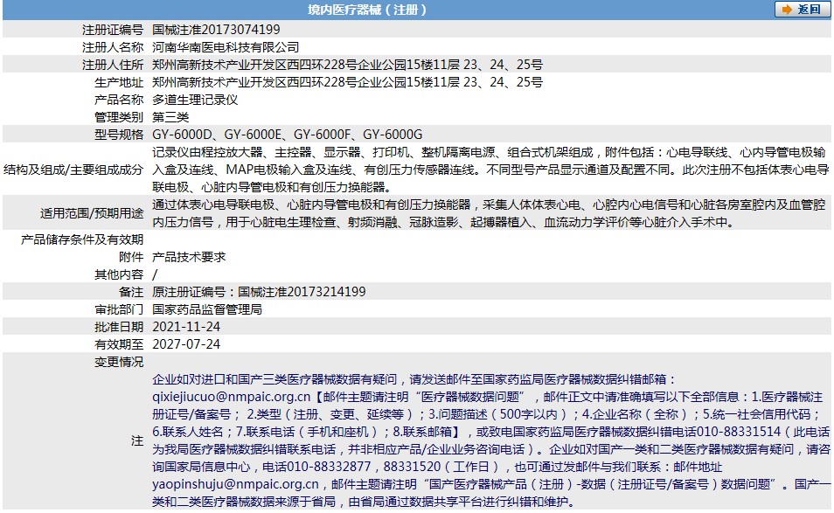Click the label 注册证编号
The image size is (834, 513).
pyautogui.click(x=112, y=30)
